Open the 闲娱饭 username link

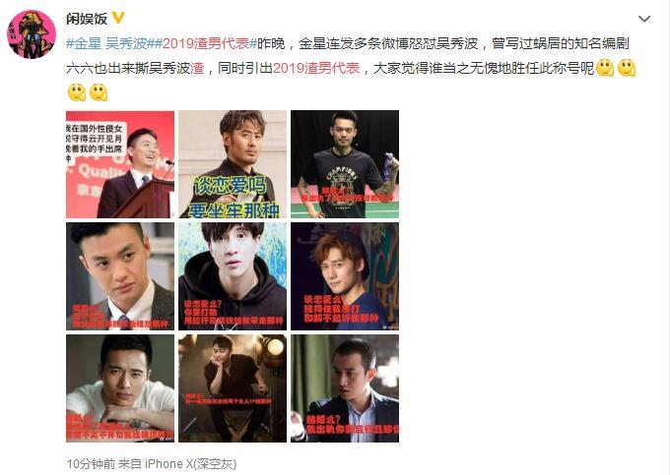tap(87, 19)
